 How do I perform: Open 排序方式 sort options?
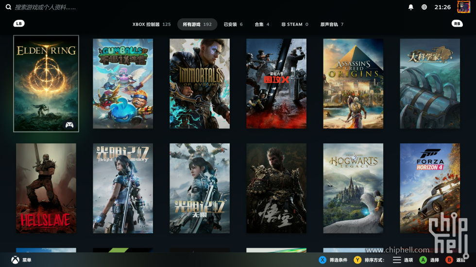click(374, 260)
